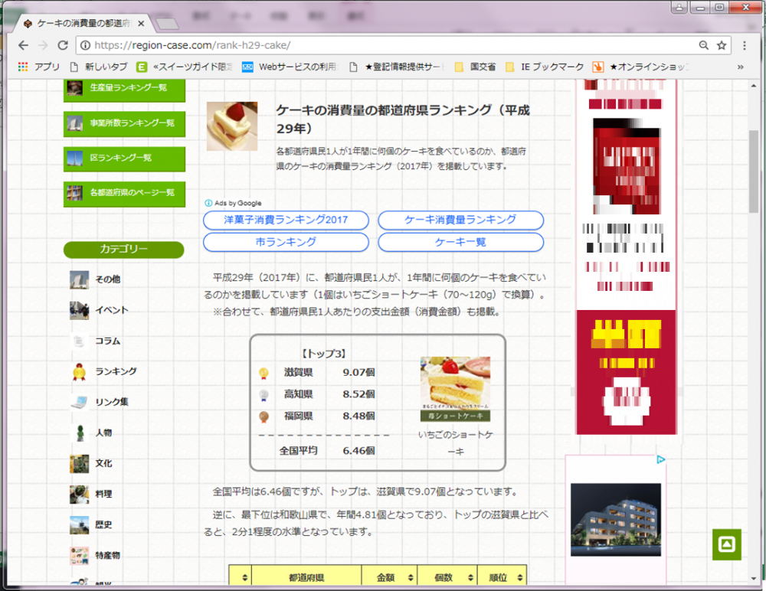
Task: Click the browser back arrow
Action: pos(23,45)
